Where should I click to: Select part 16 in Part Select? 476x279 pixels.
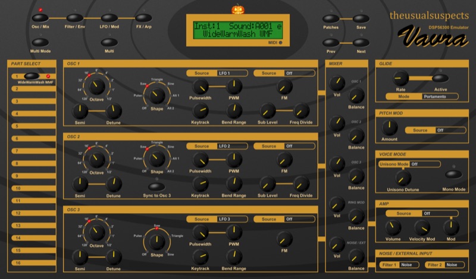(33, 262)
